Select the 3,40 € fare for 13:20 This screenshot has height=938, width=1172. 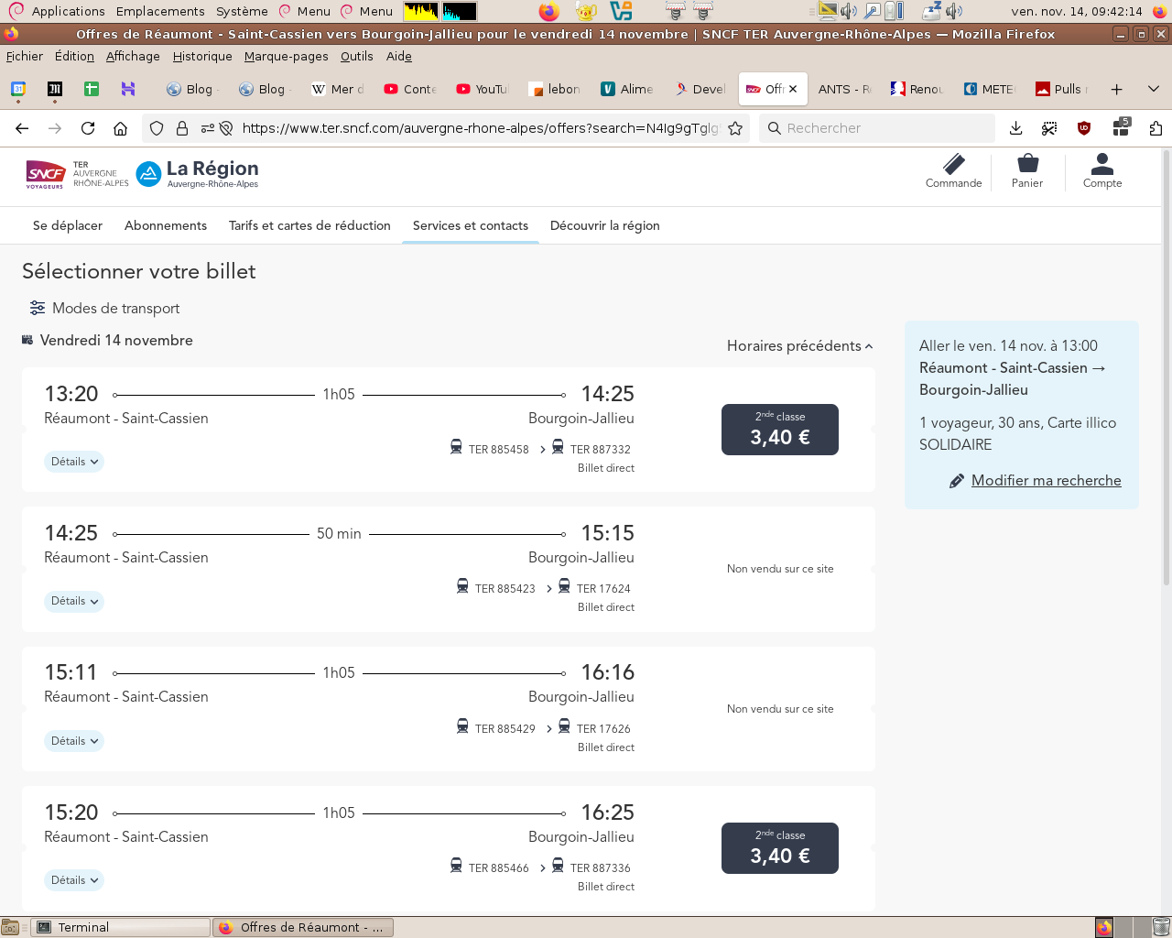pyautogui.click(x=780, y=430)
